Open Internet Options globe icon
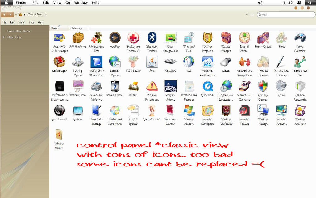 point(115,62)
